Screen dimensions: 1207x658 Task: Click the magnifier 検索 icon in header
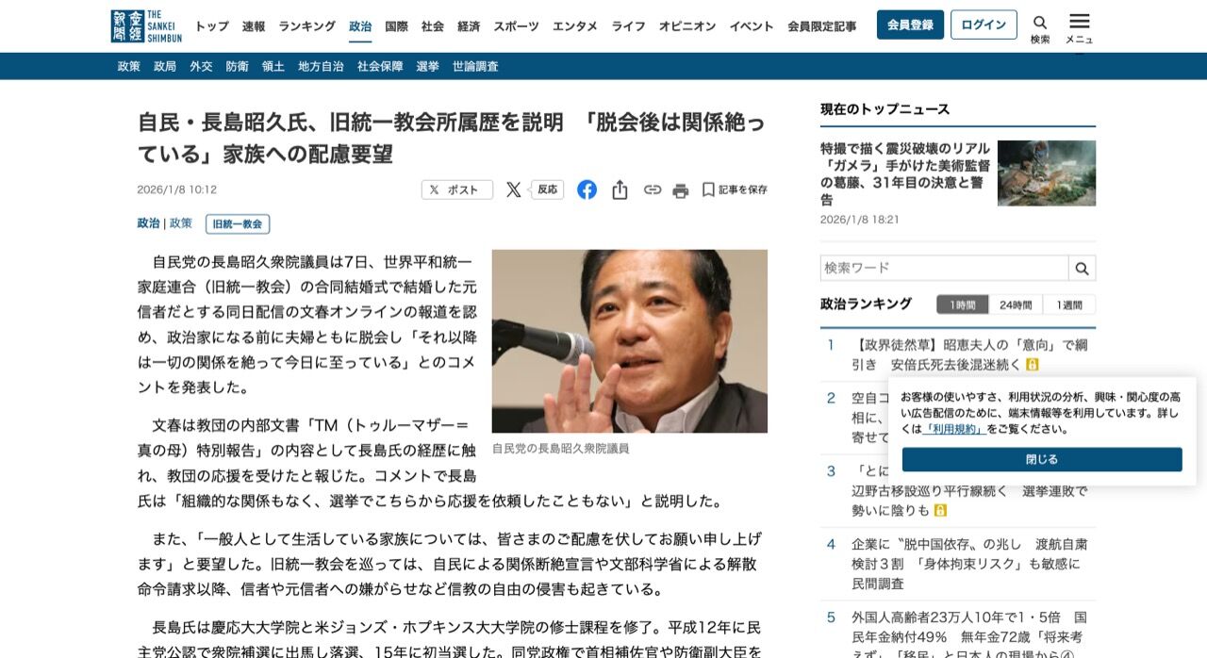click(x=1040, y=23)
